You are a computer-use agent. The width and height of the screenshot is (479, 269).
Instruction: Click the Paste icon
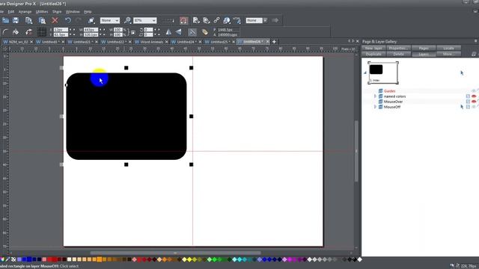pos(42,20)
